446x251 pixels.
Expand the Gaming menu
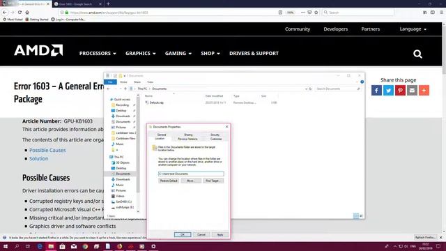point(178,53)
